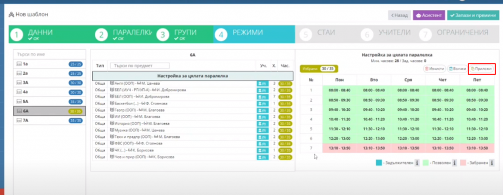Viewport: 503px width, 195px height.
Task: Toggle Monday 08:00 - 08:40 time slot
Action: pos(339,90)
